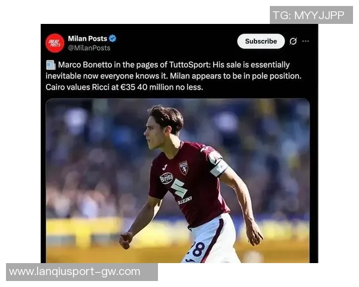Image resolution: width=359 pixels, height=287 pixels.
Task: Open the Grok slashed-circle icon
Action: (x=293, y=41)
